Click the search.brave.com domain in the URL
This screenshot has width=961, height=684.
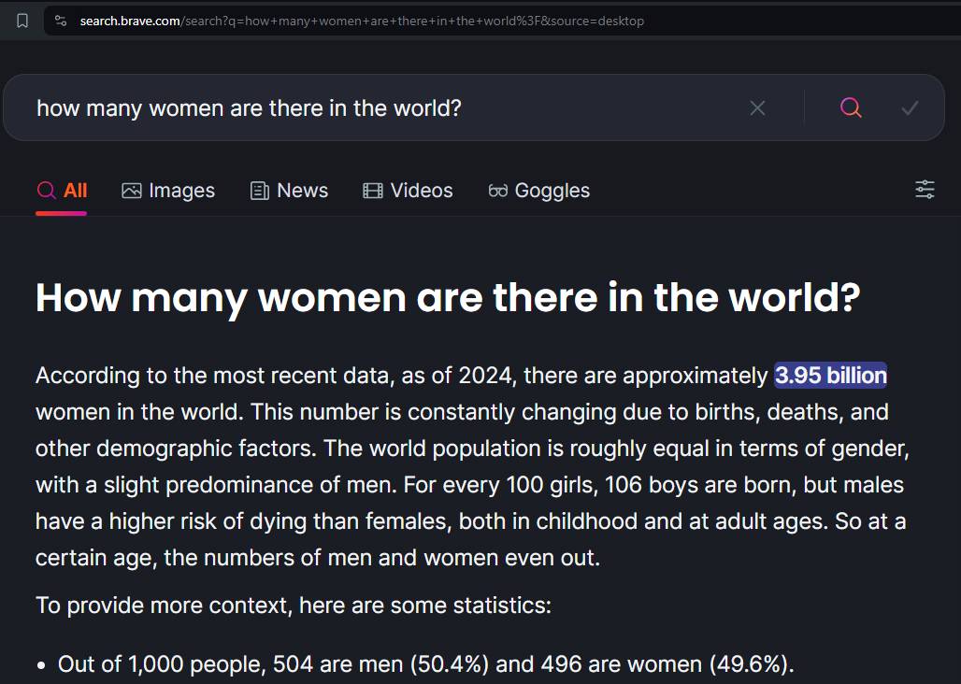click(129, 21)
